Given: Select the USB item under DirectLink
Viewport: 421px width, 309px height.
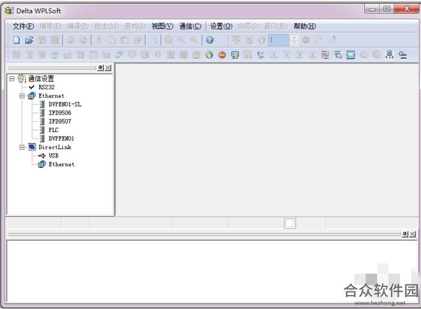Looking at the screenshot, I should coord(54,156).
